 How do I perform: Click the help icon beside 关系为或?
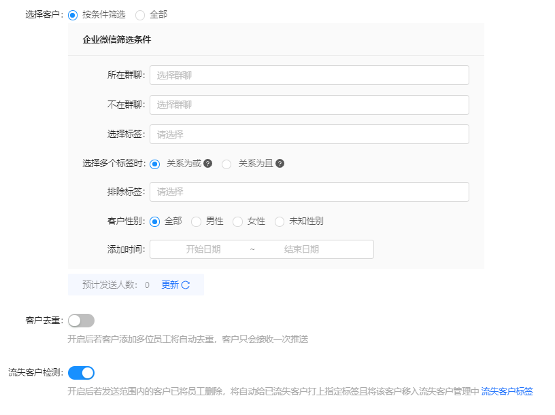pos(207,163)
